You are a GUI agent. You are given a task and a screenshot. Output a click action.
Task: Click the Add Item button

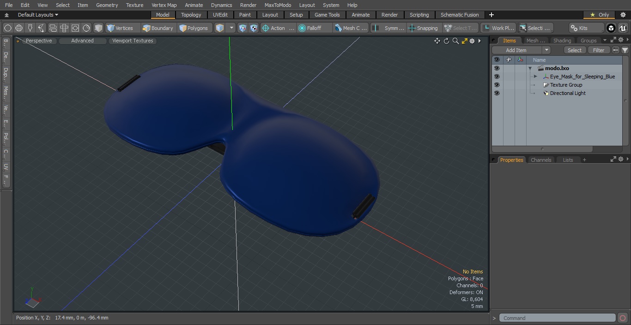click(516, 50)
